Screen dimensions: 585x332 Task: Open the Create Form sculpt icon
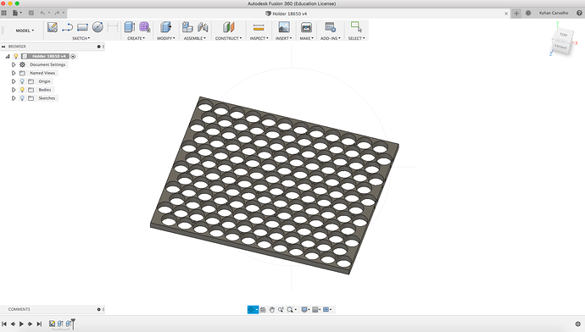point(144,27)
